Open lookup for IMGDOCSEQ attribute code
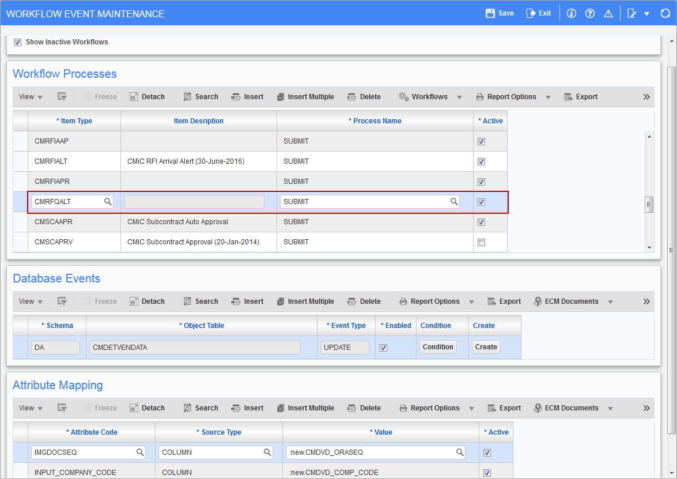The image size is (677, 479). pyautogui.click(x=140, y=452)
